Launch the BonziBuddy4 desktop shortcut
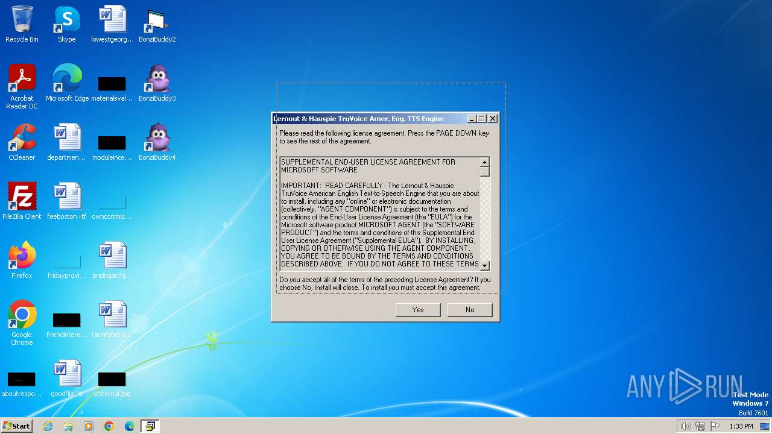This screenshot has width=772, height=434. click(157, 142)
